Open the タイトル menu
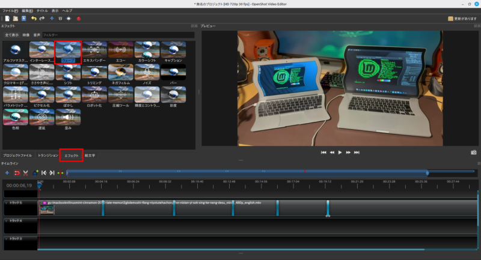Screen dimensions: 481x260 (42, 11)
